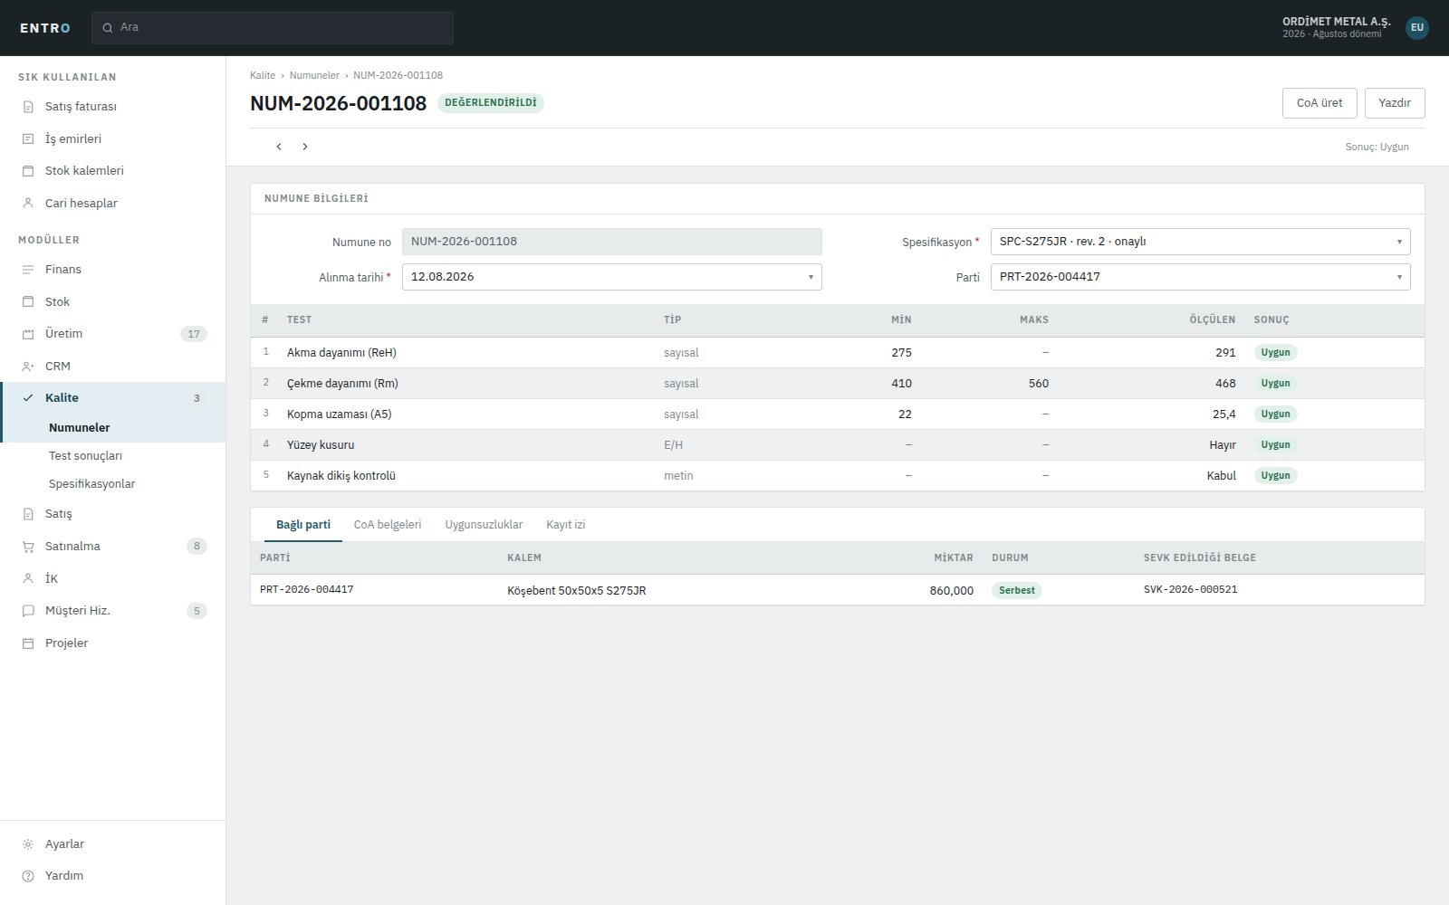Click the Ayarlar gear icon
The image size is (1449, 905).
28,844
